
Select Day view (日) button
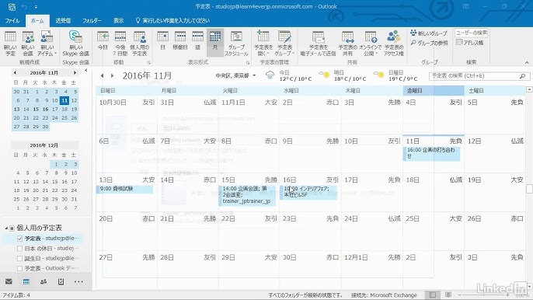pos(162,41)
